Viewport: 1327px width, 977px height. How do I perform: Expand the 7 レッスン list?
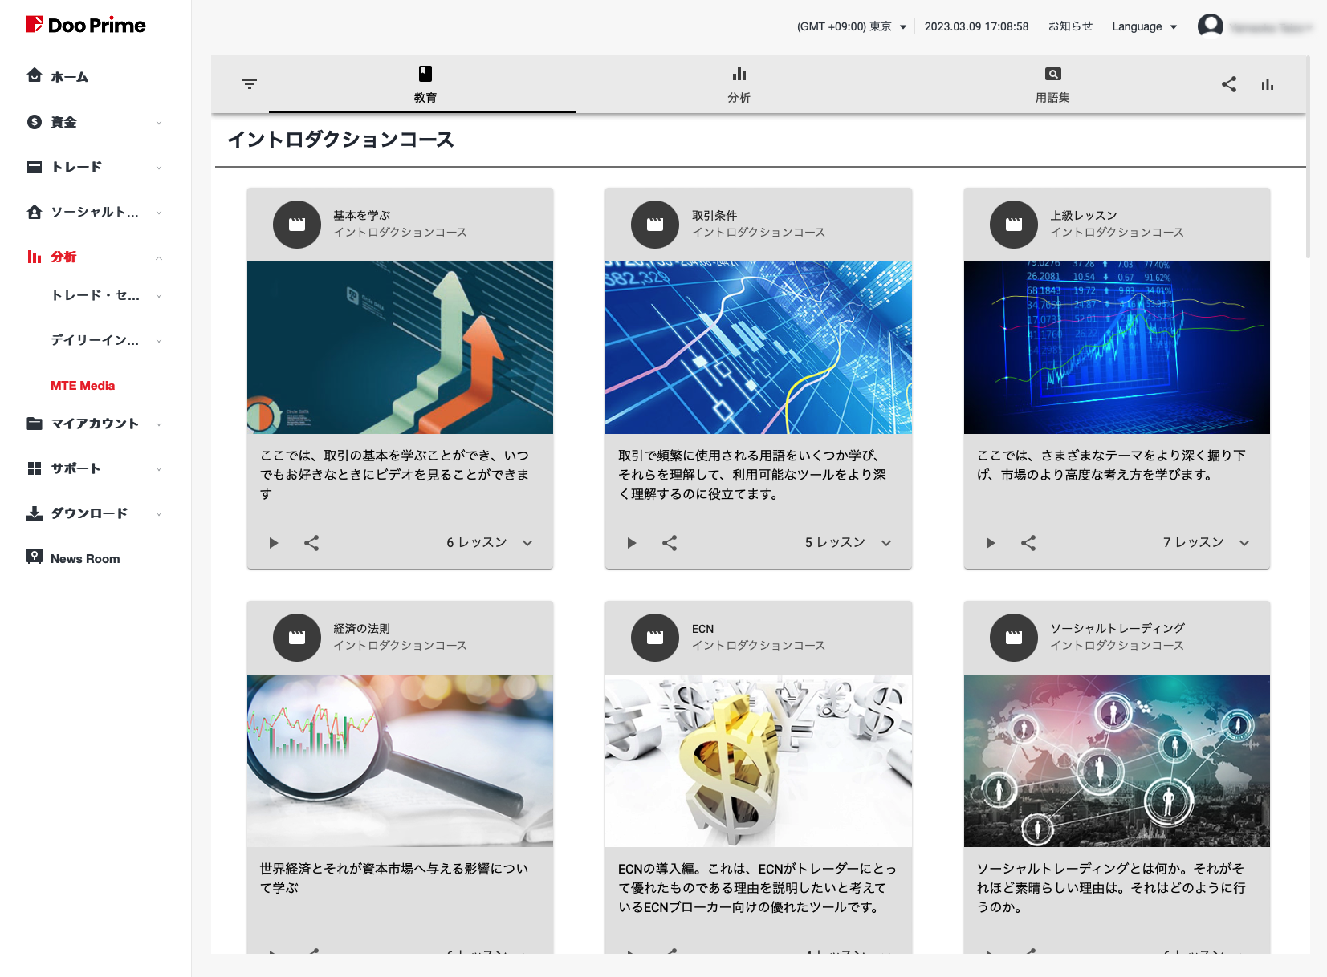[1244, 543]
